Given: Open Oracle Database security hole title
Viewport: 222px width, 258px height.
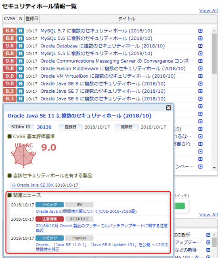Looking at the screenshot, I should 103,46.
